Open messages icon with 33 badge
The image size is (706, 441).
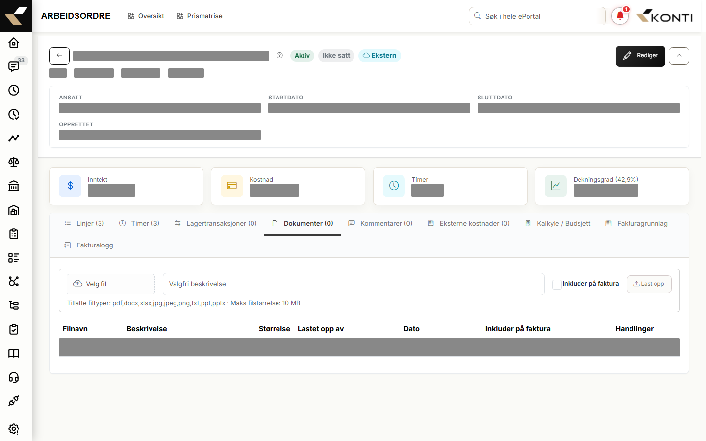point(14,67)
